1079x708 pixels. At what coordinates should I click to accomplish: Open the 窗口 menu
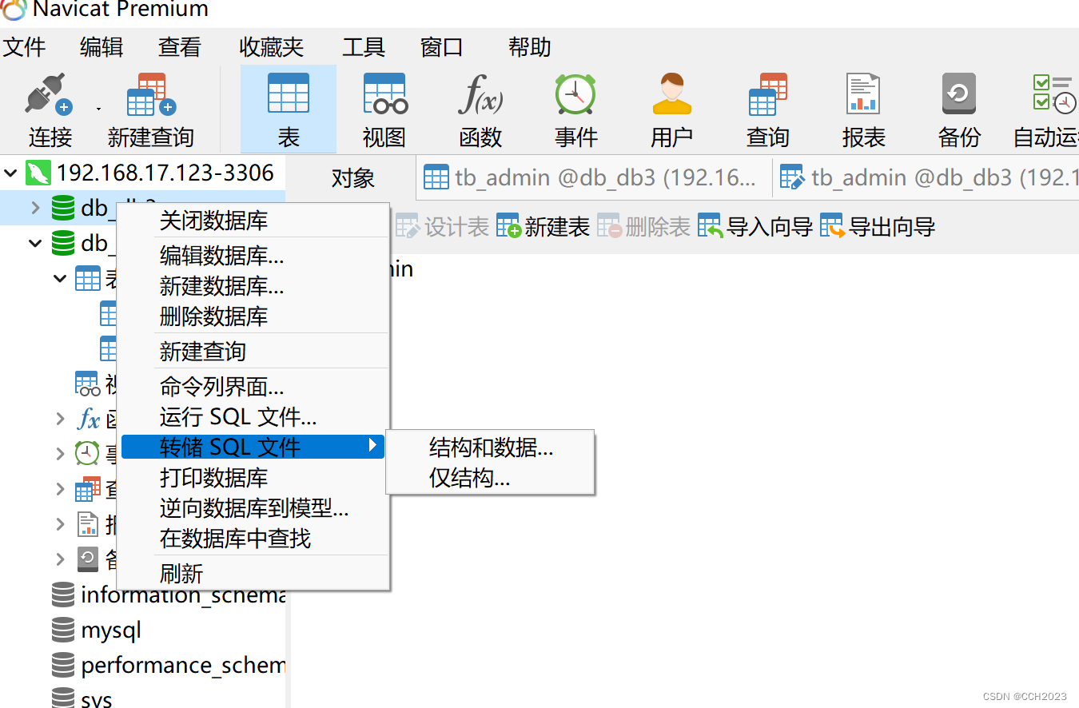pos(442,47)
